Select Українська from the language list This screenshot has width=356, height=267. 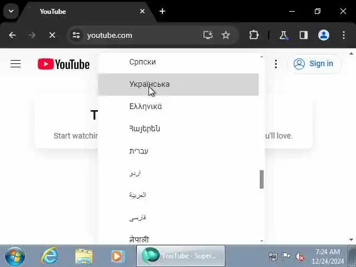(x=178, y=85)
